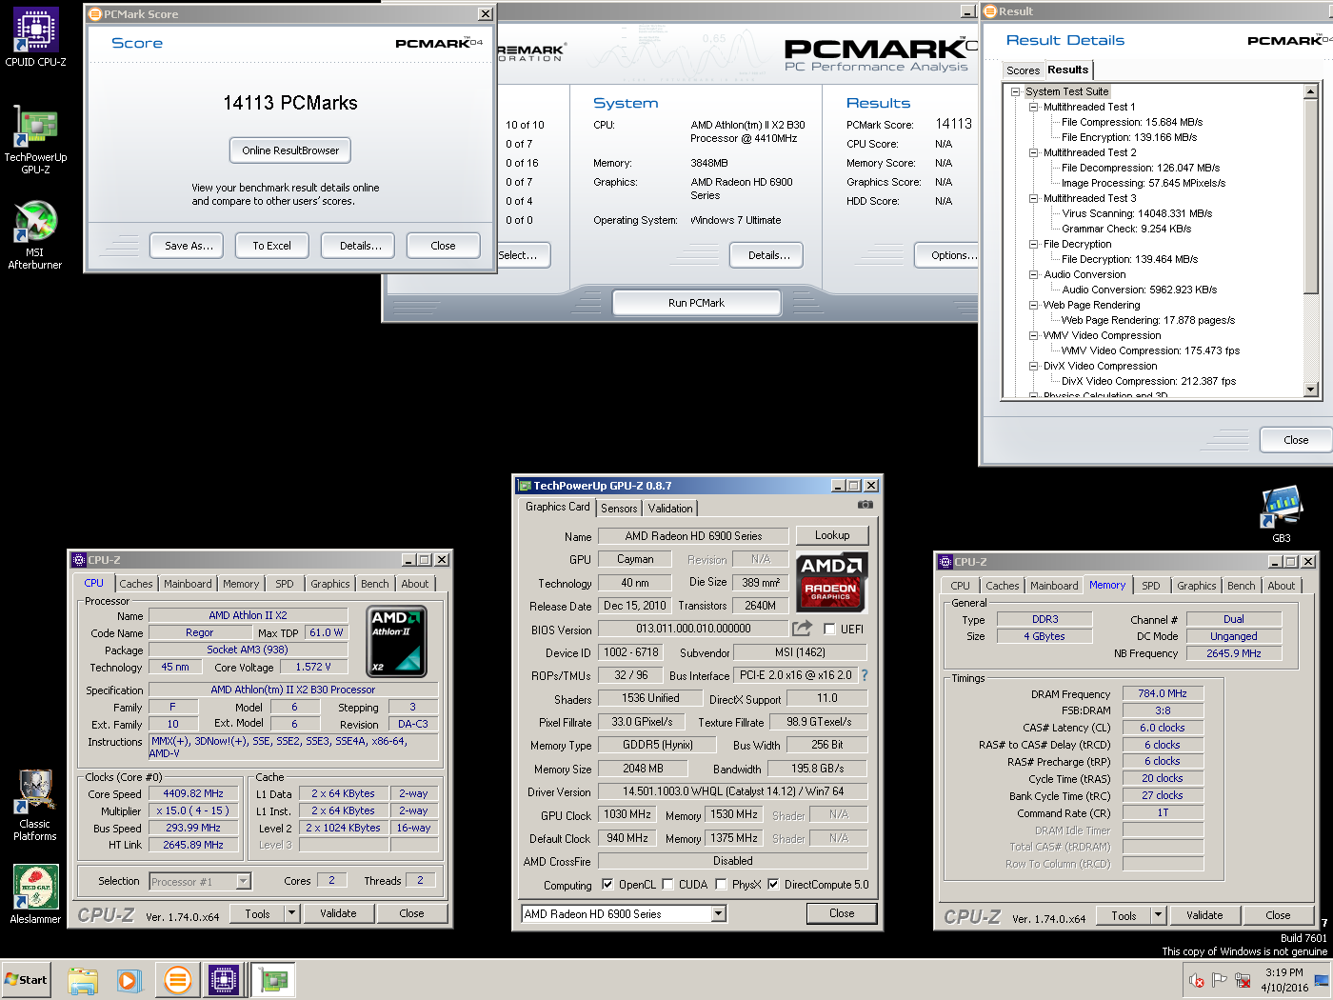Toggle the UEFI checkbox in GPU-Z
Screen dimensions: 1333x1000
(x=829, y=629)
